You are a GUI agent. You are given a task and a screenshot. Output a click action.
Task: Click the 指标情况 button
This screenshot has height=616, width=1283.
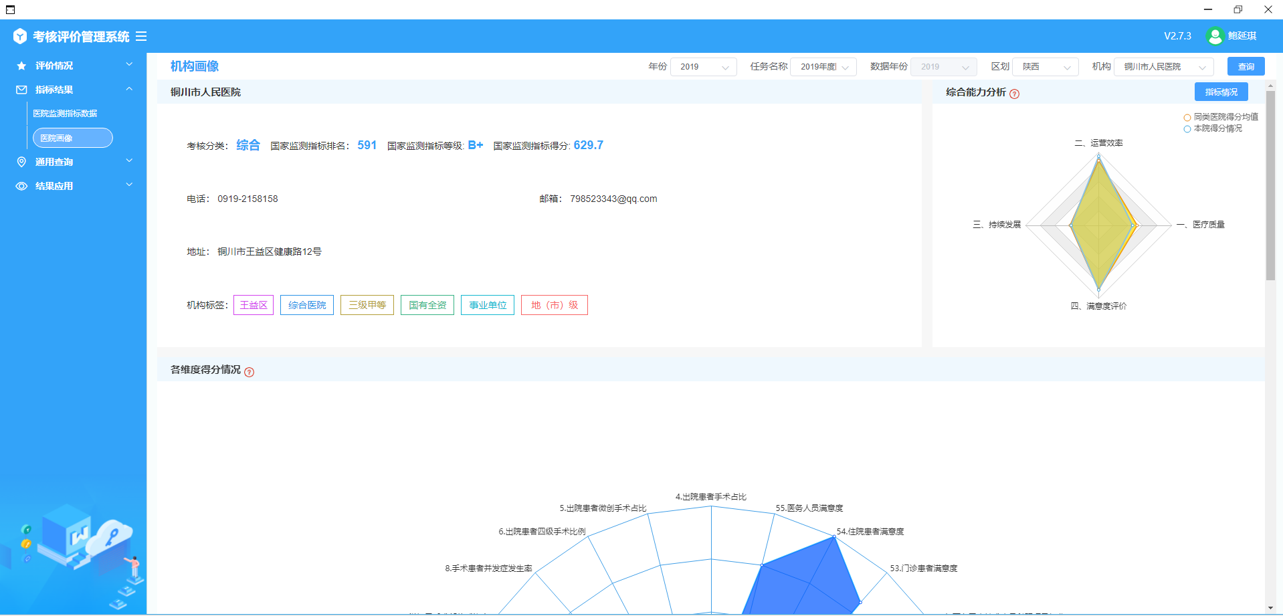pyautogui.click(x=1221, y=92)
